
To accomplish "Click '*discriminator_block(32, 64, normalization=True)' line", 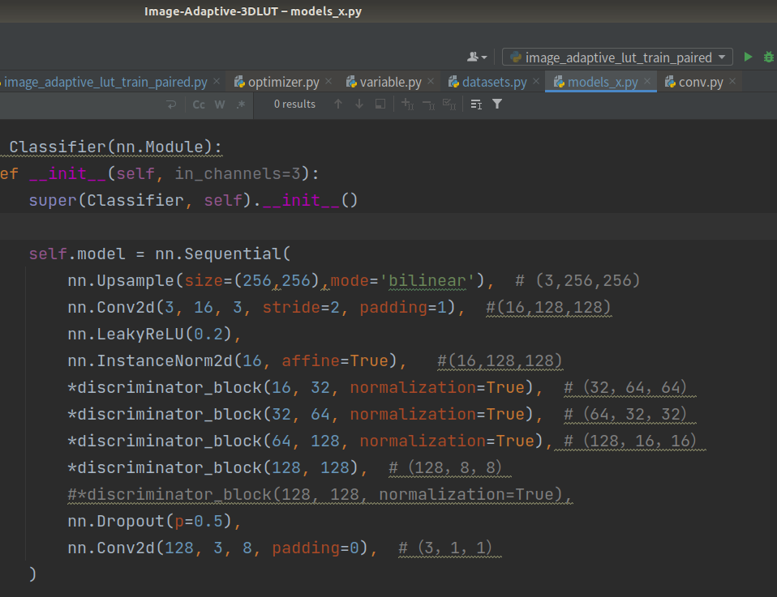I will [x=305, y=415].
